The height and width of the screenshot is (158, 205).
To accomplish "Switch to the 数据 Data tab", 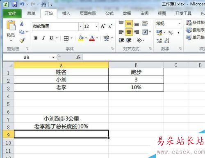I will (127, 14).
